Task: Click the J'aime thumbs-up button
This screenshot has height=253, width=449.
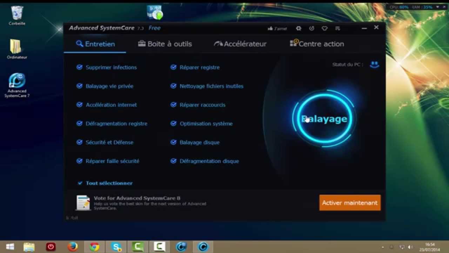Action: click(x=277, y=28)
